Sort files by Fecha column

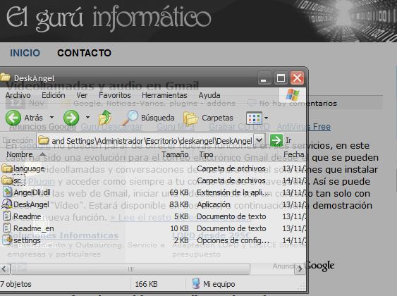pyautogui.click(x=294, y=154)
